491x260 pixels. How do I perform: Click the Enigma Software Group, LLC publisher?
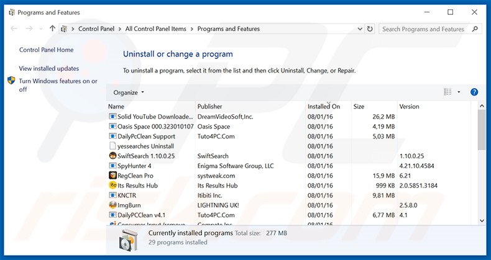(x=236, y=166)
